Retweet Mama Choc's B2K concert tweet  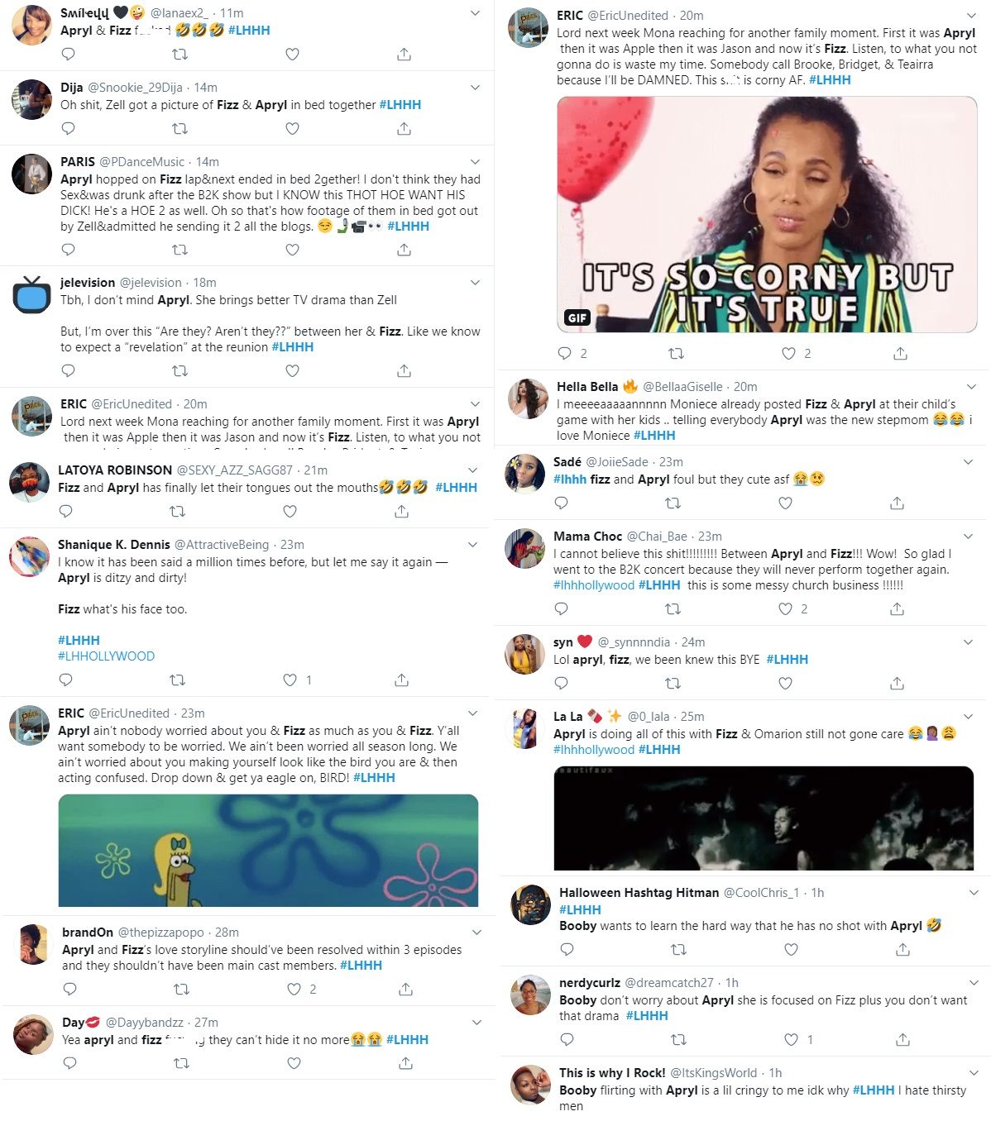click(673, 609)
